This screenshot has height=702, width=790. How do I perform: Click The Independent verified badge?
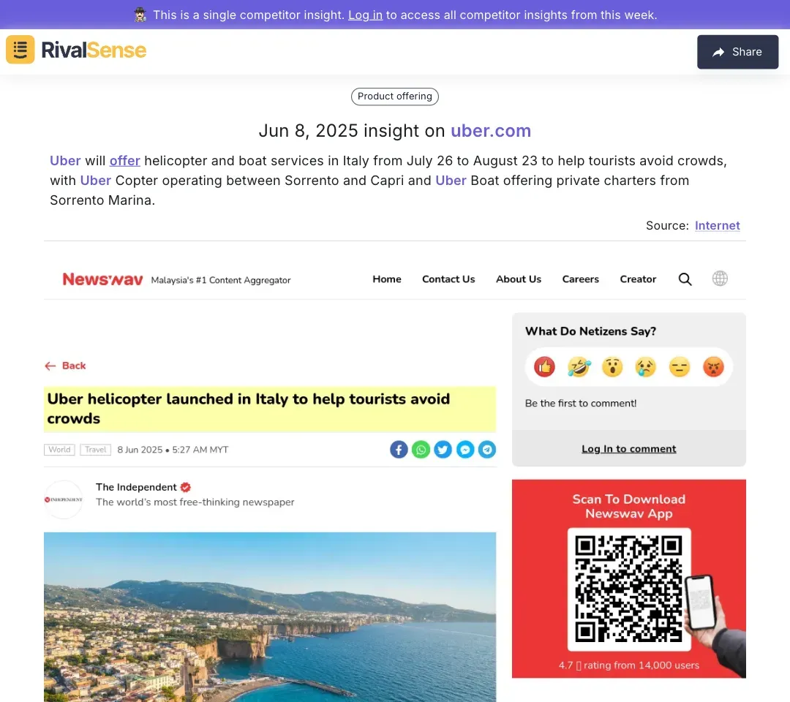pos(185,487)
